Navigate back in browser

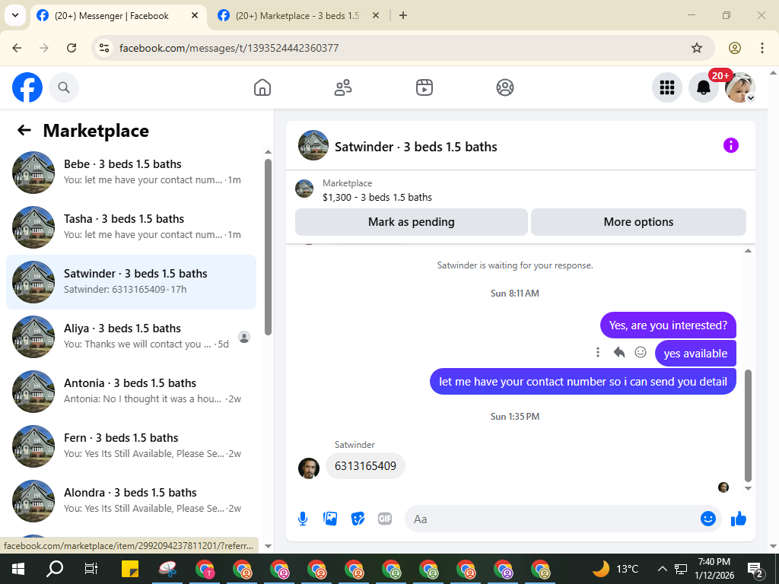tap(17, 48)
